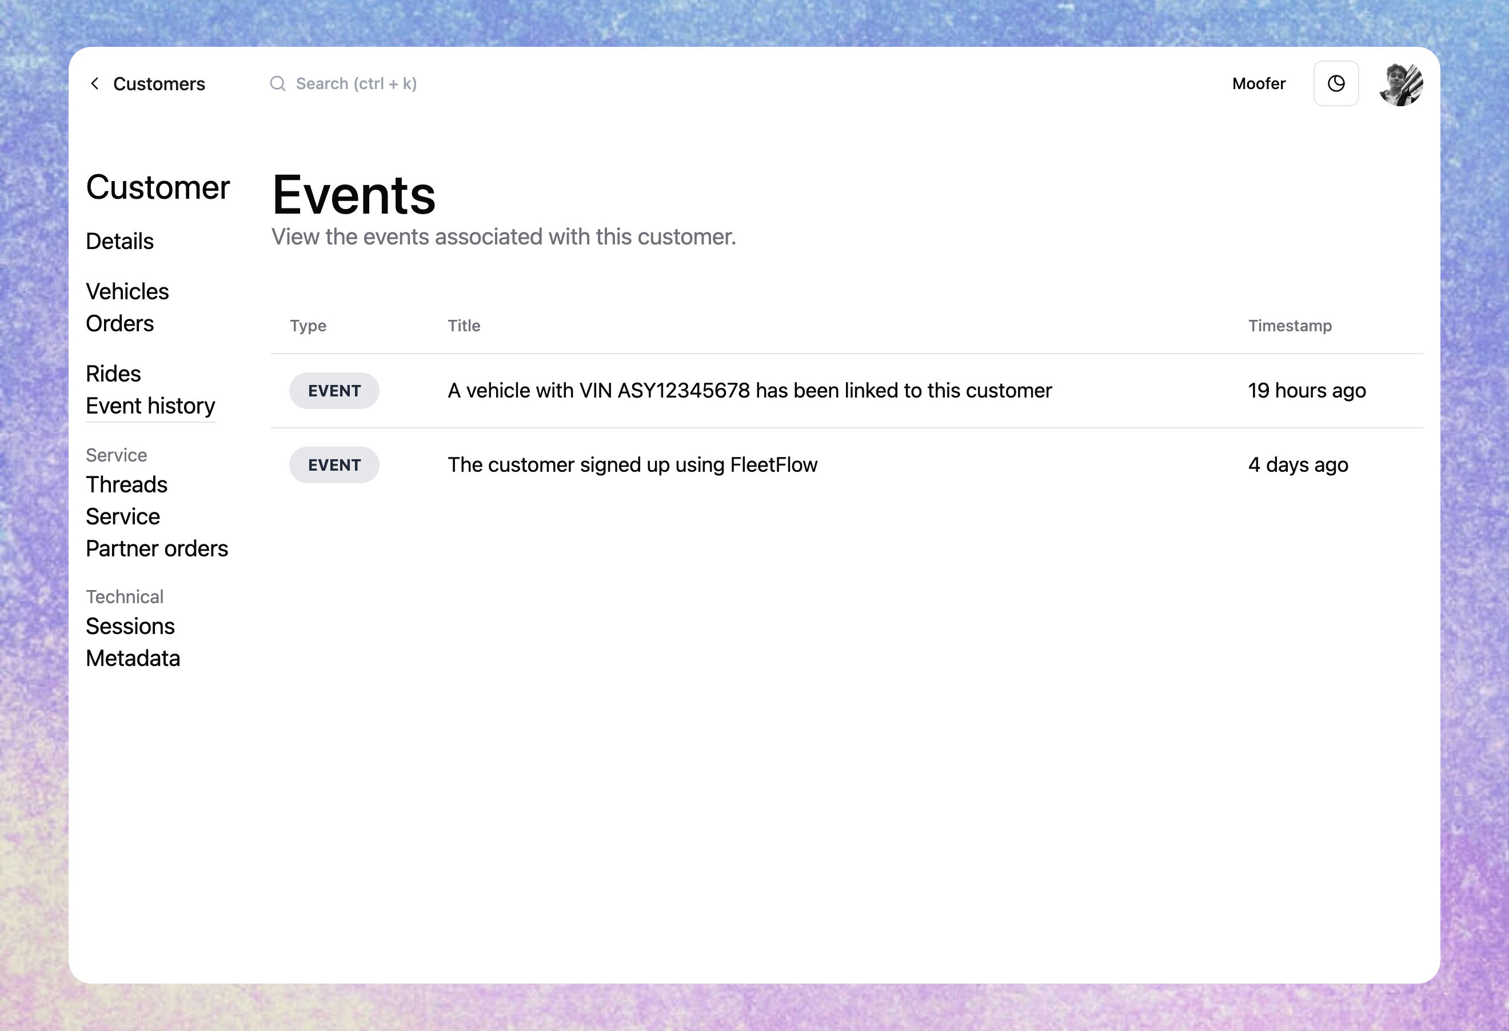Click the Timestamp column header
The width and height of the screenshot is (1509, 1031).
(x=1290, y=326)
